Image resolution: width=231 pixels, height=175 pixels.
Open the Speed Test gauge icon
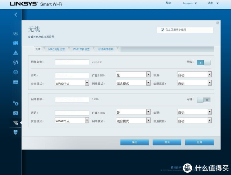tap(16, 72)
